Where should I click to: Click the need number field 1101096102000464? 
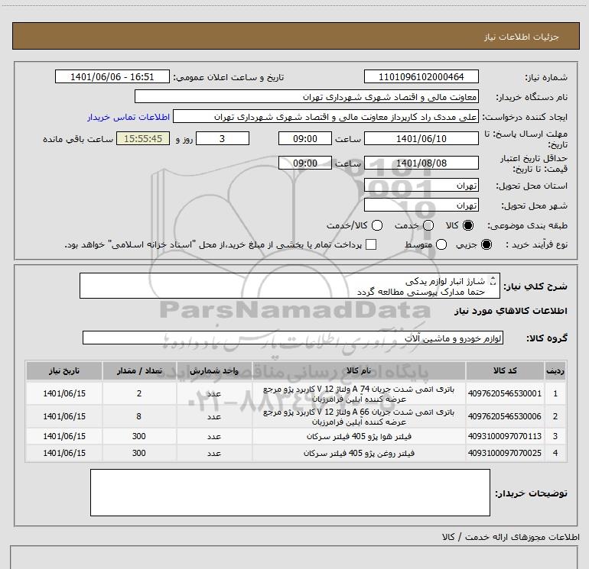(421, 76)
